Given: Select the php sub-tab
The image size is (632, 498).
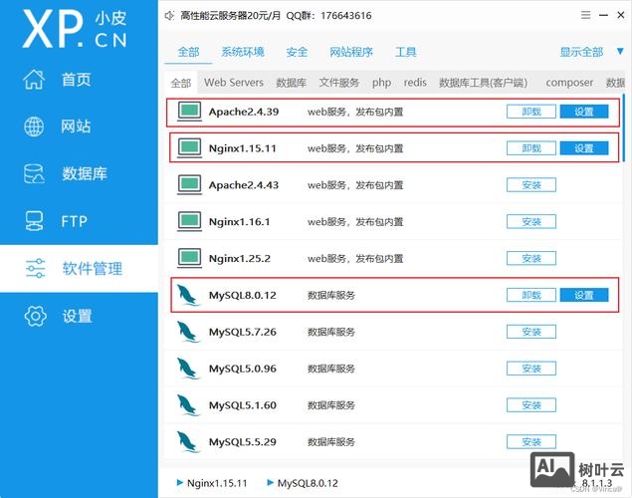Looking at the screenshot, I should pos(381,83).
